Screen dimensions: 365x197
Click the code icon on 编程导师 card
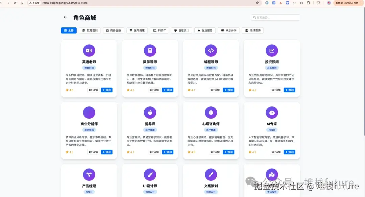pyautogui.click(x=211, y=50)
